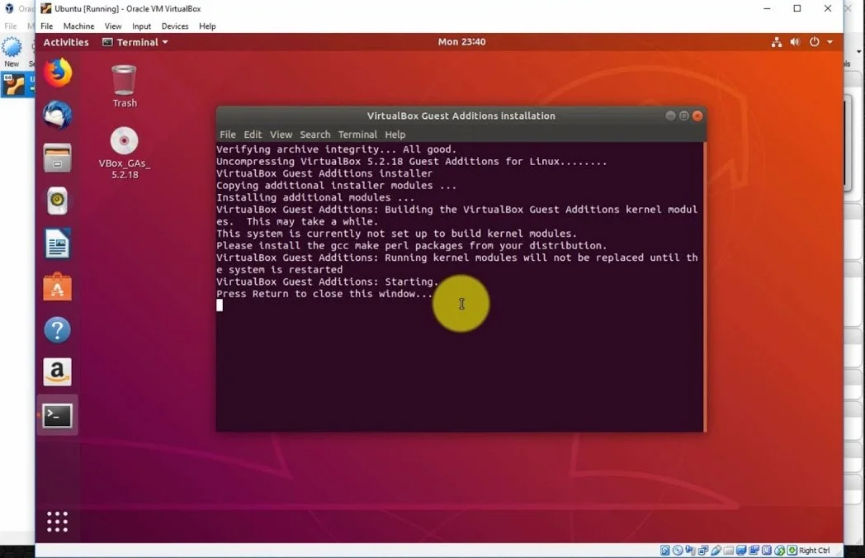Select Ubuntu VM entry in VirtualBox Manager
The width and height of the screenshot is (865, 558).
pos(17,85)
